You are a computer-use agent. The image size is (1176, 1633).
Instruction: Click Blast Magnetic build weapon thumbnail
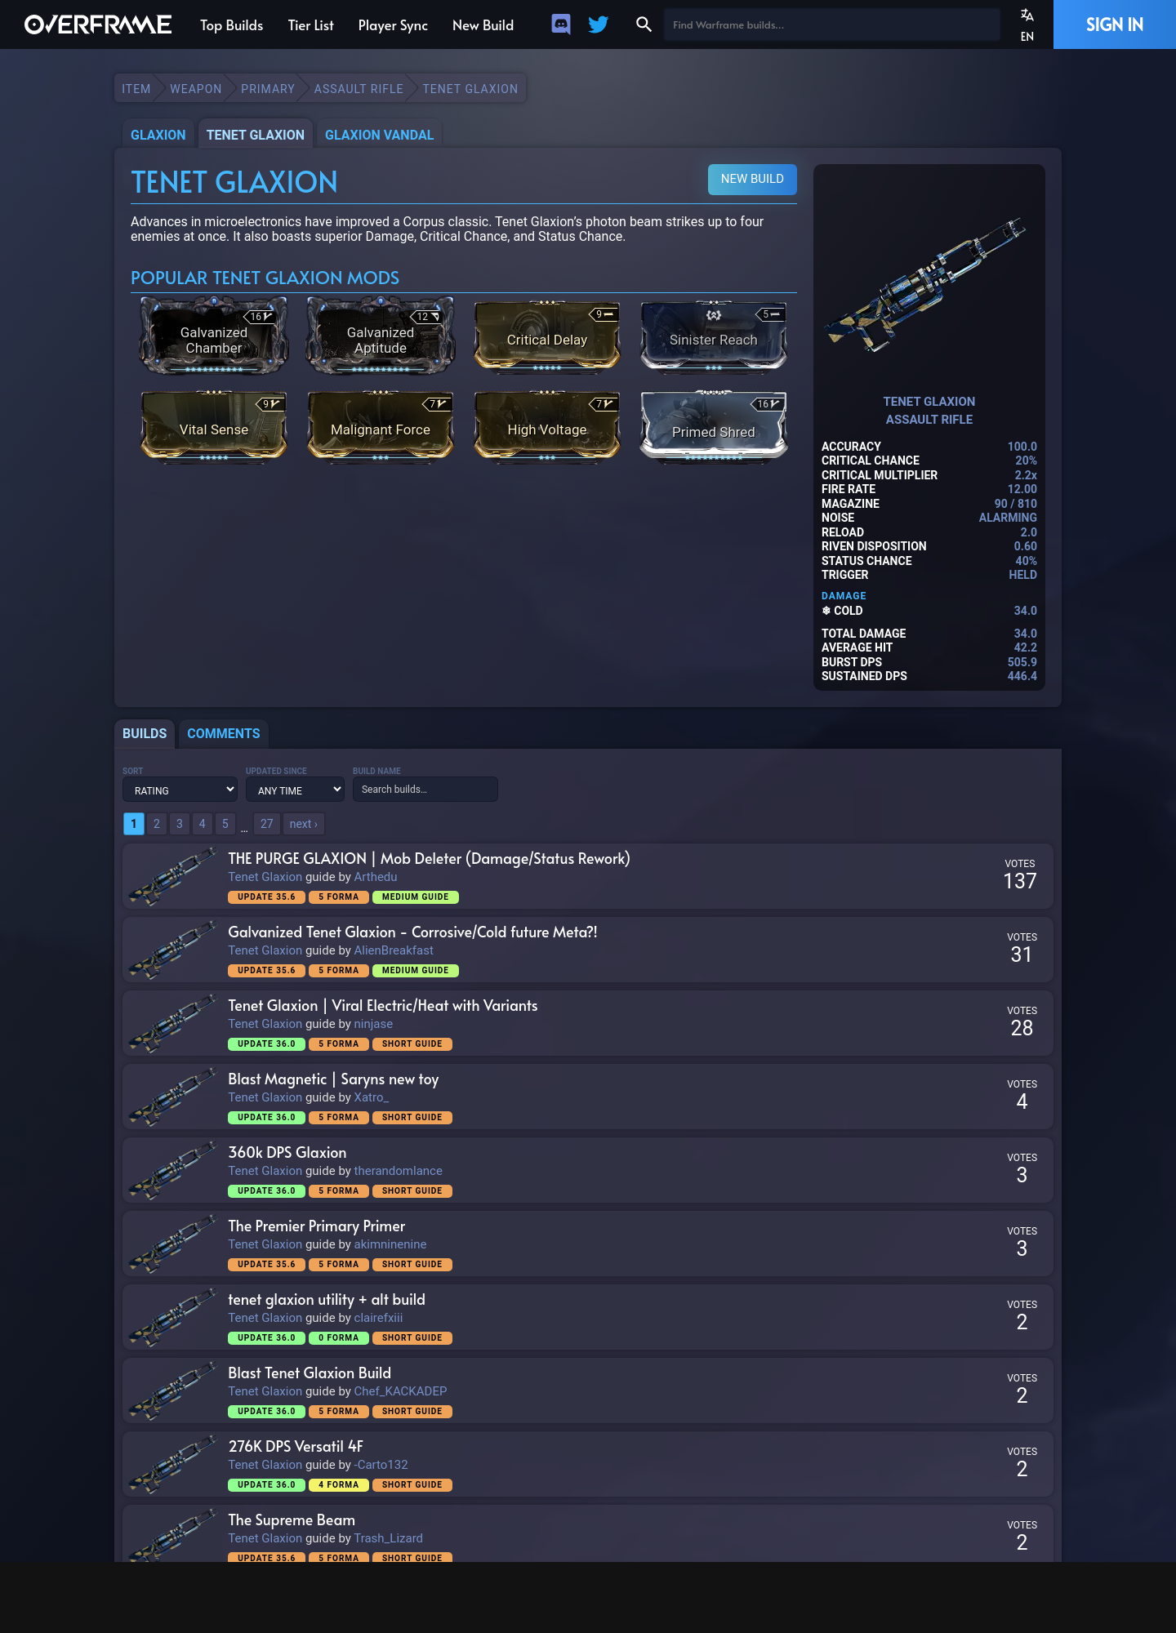[x=172, y=1097]
